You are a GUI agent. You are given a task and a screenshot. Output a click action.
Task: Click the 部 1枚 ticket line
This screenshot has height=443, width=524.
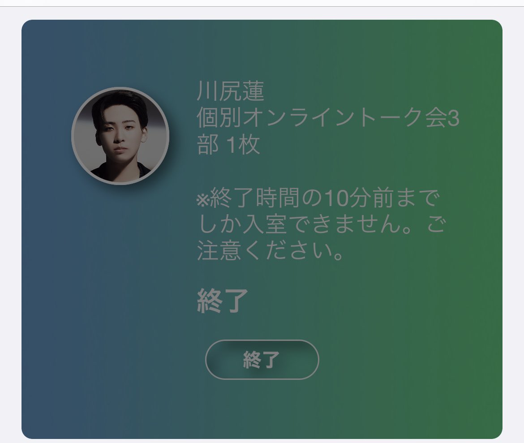pyautogui.click(x=228, y=145)
